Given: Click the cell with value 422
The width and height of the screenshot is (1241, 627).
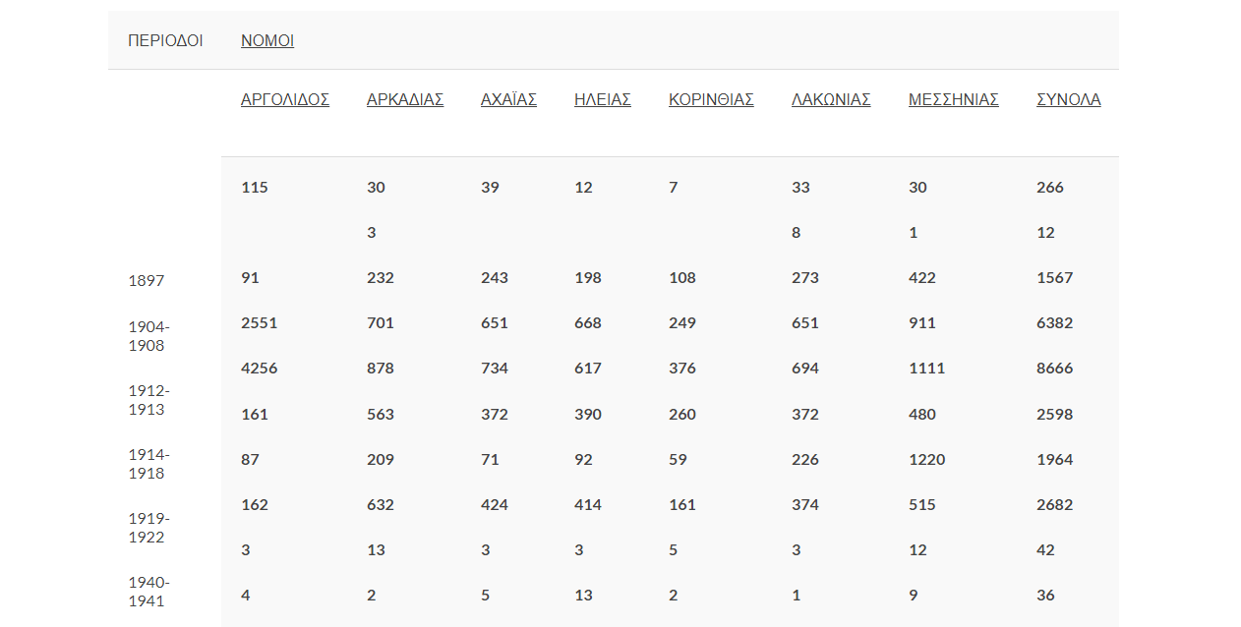Looking at the screenshot, I should [x=922, y=278].
